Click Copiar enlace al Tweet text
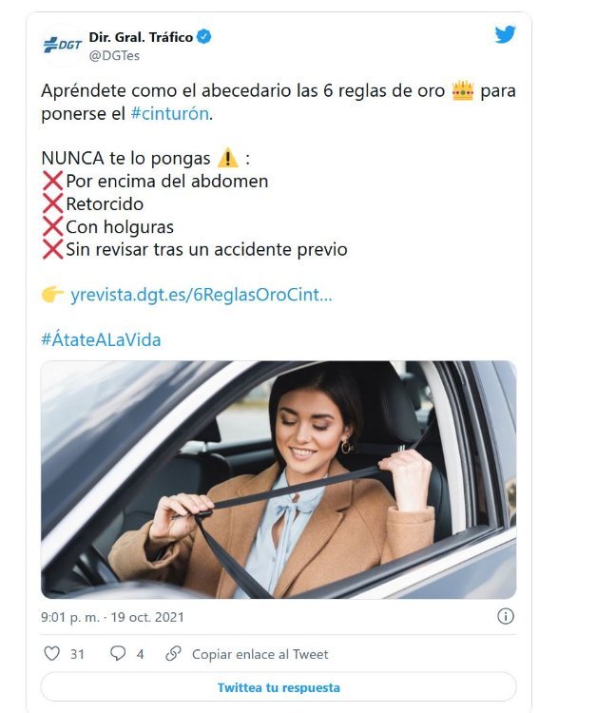This screenshot has width=616, height=713. [x=260, y=654]
